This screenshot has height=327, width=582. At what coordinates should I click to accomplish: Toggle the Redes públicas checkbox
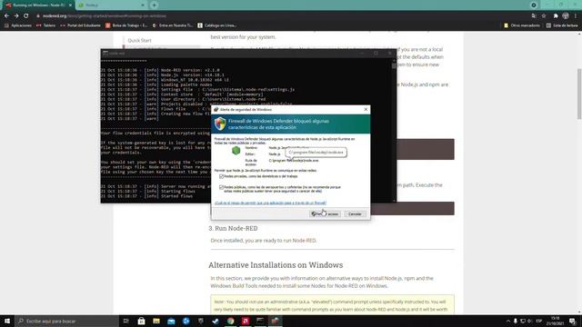pos(222,188)
